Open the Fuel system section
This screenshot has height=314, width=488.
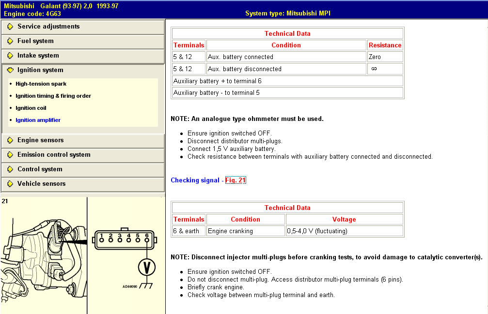click(83, 41)
